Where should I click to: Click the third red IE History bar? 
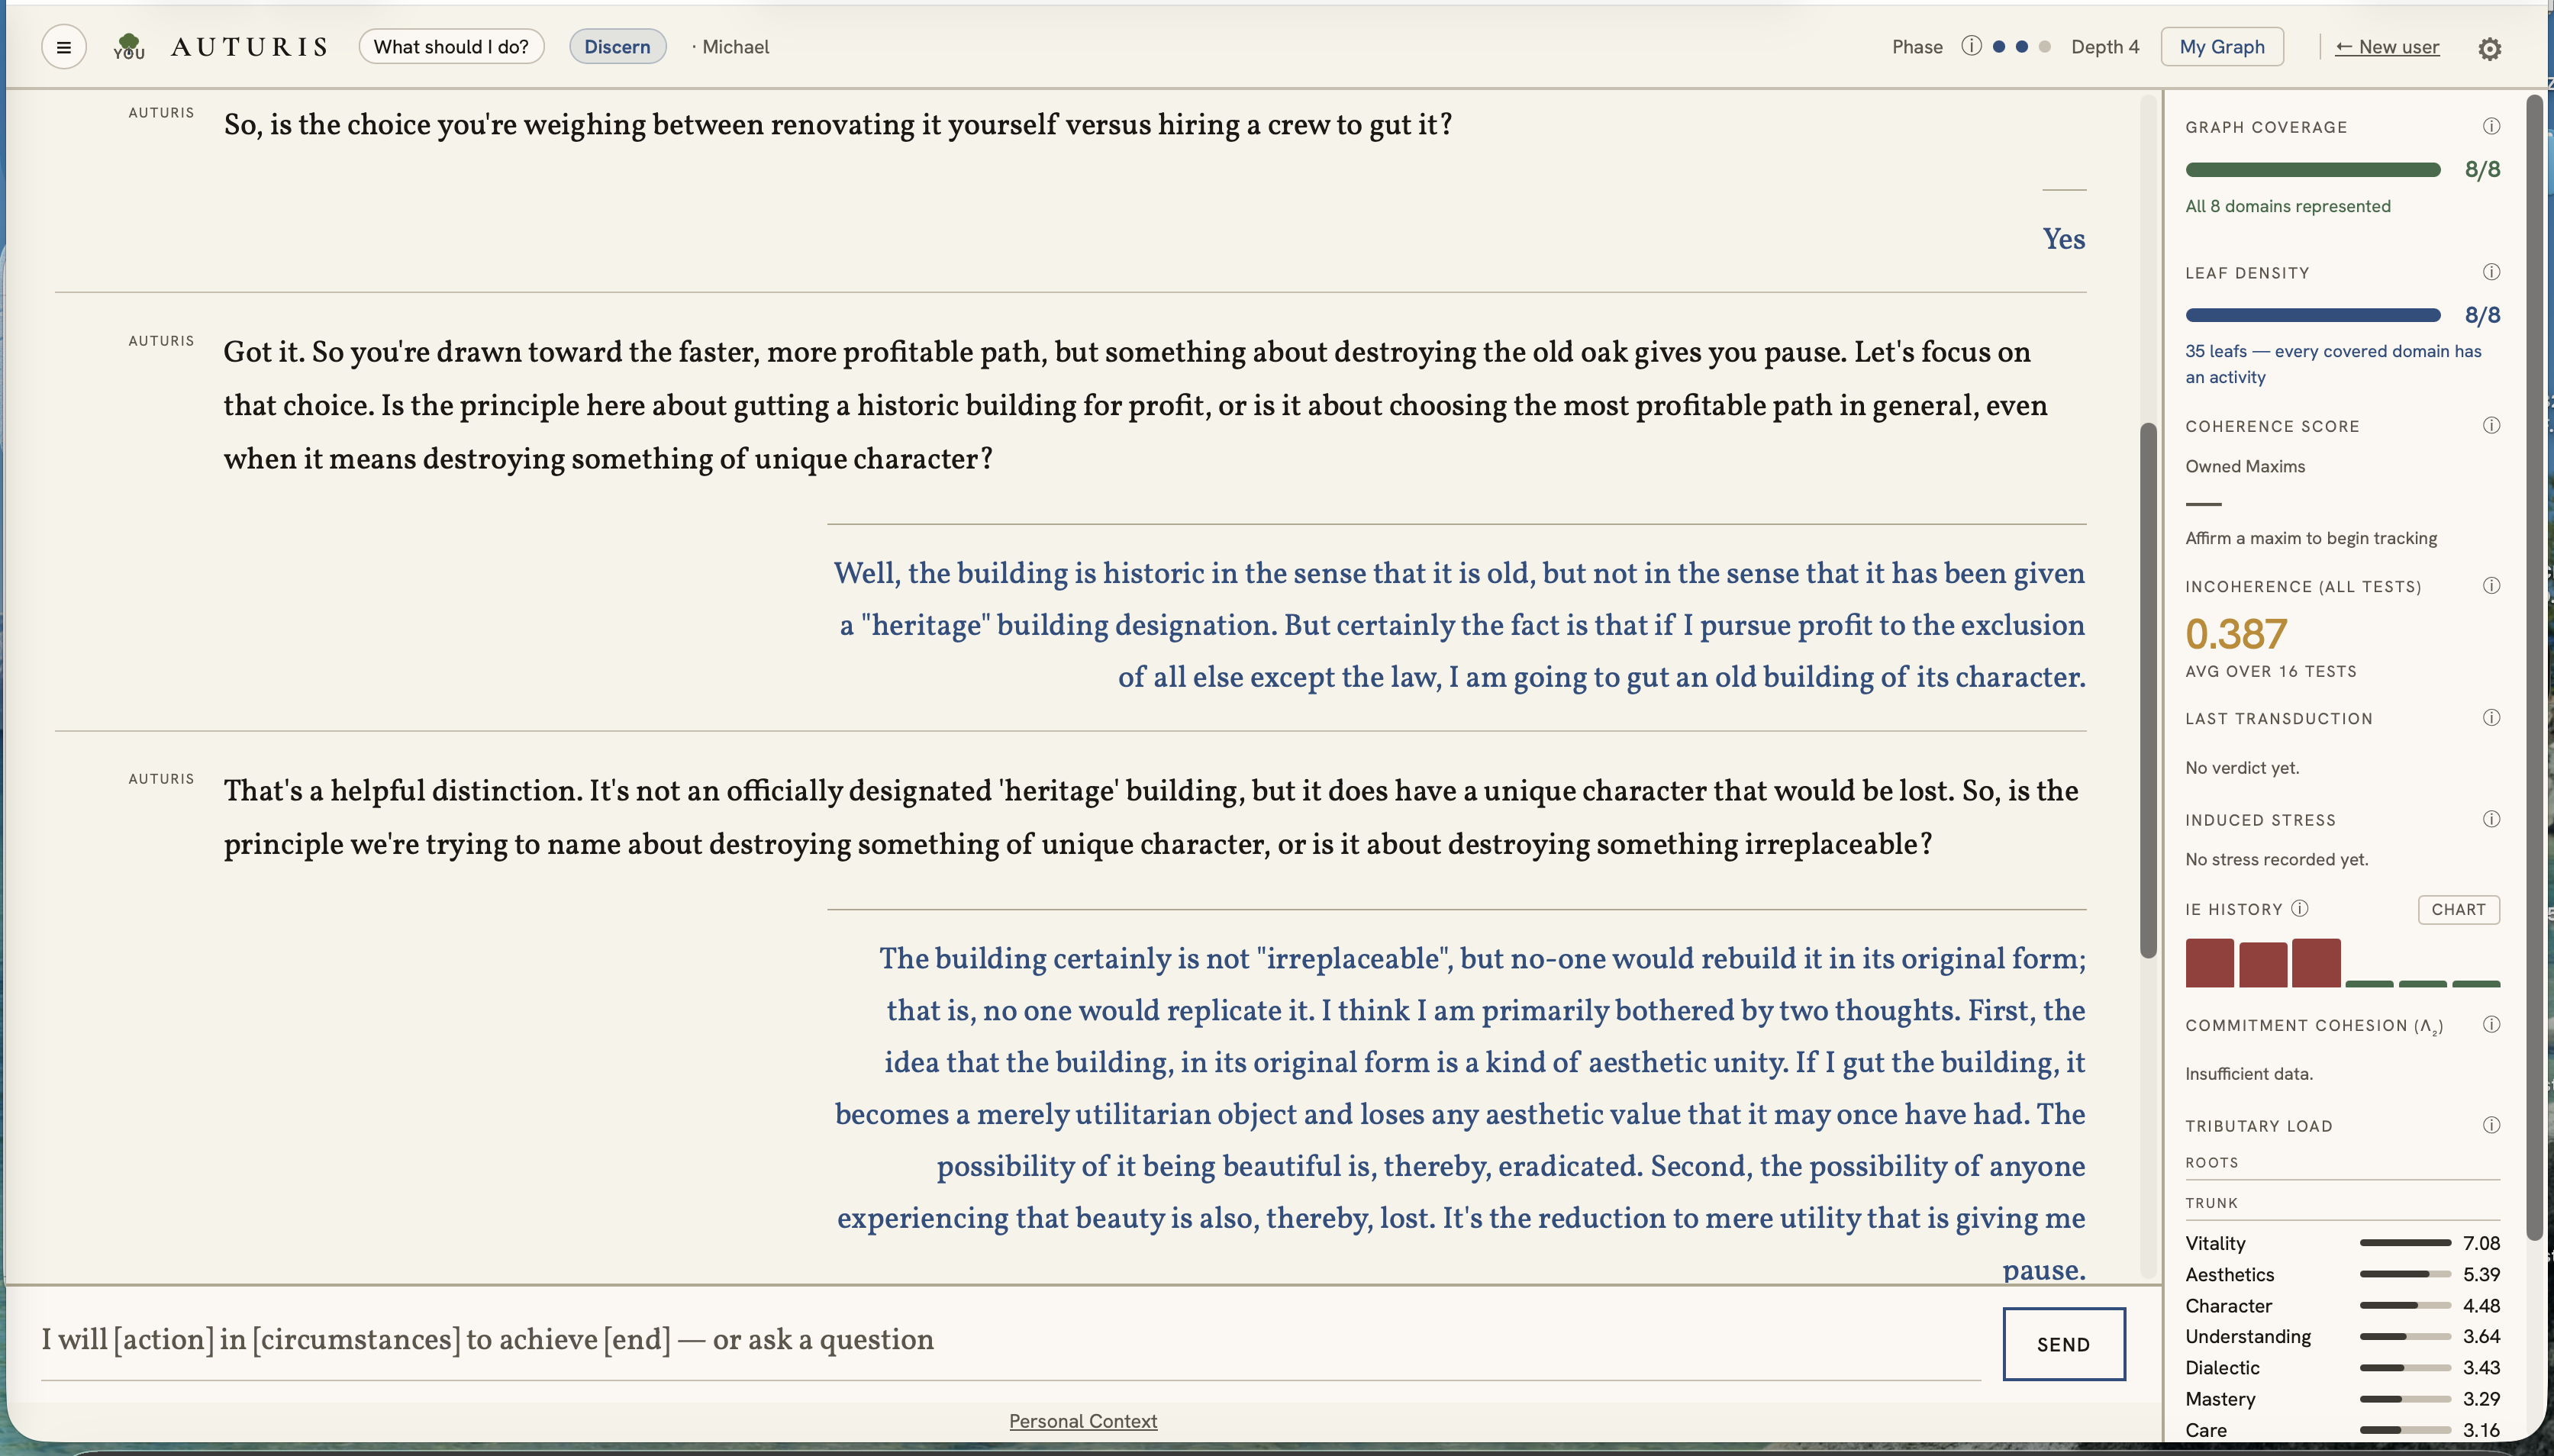tap(2315, 963)
